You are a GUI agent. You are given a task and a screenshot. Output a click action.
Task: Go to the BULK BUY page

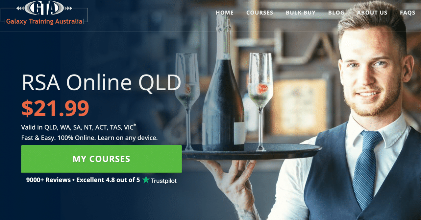301,13
